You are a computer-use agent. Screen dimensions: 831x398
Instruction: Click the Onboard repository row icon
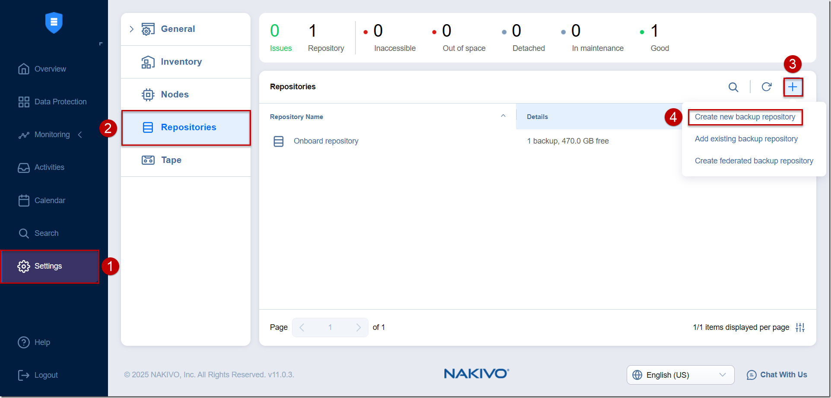(x=279, y=141)
